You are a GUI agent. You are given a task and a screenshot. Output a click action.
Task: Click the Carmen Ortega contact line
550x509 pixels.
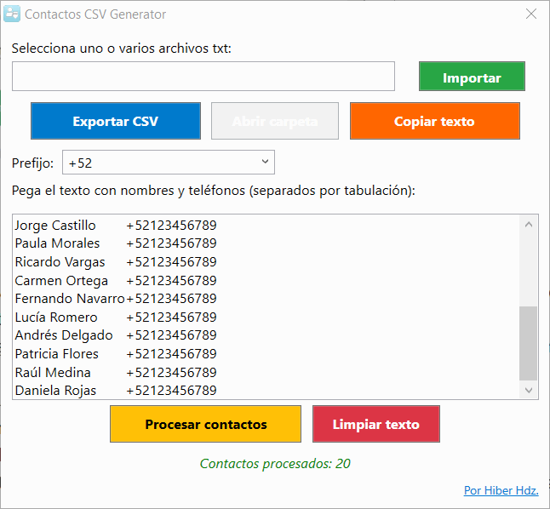116,281
